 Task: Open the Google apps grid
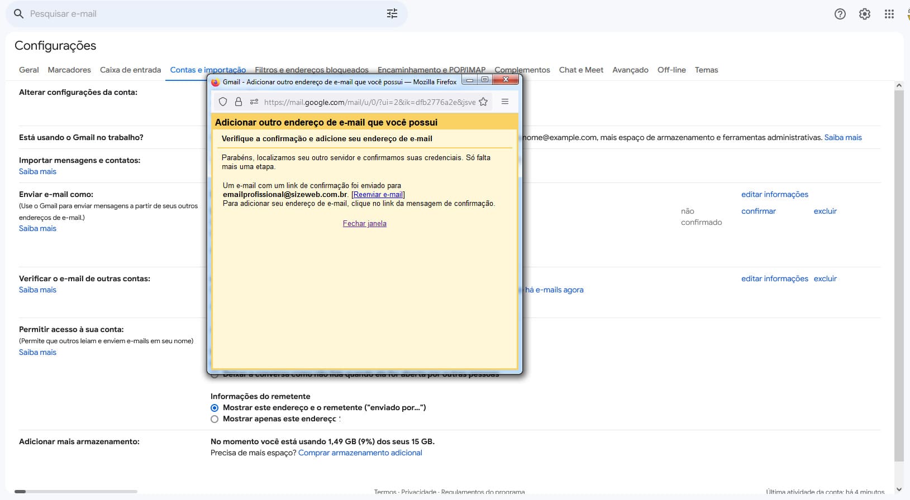point(889,14)
